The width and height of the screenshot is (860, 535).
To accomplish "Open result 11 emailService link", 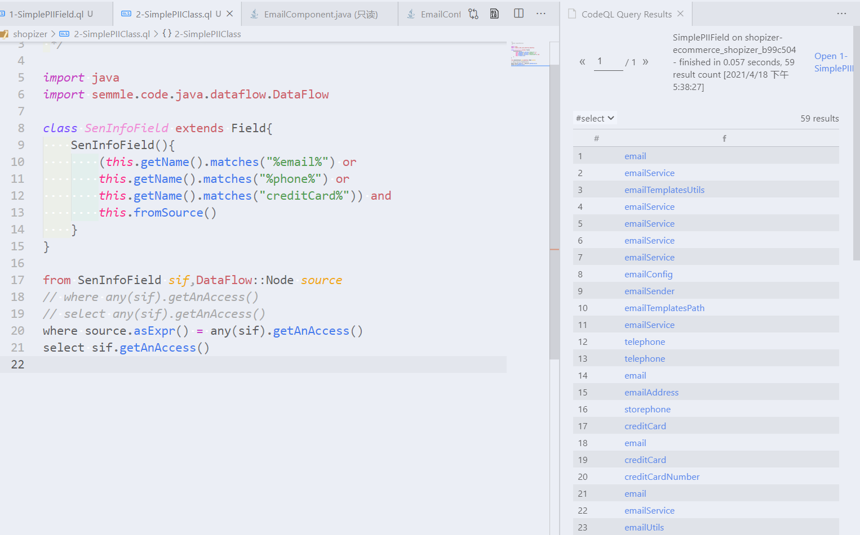I will point(649,325).
